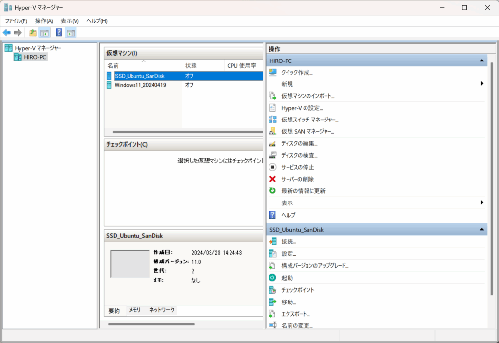Go forward with the toolbar Forward arrow

pyautogui.click(x=18, y=33)
